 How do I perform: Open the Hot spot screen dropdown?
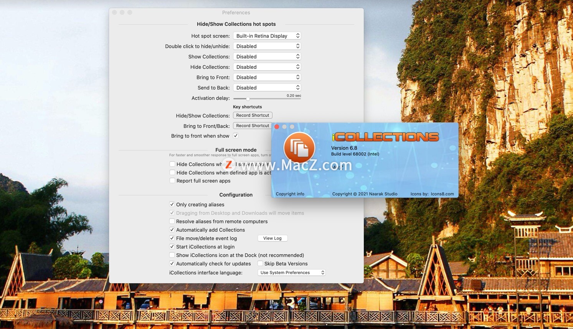(x=267, y=36)
